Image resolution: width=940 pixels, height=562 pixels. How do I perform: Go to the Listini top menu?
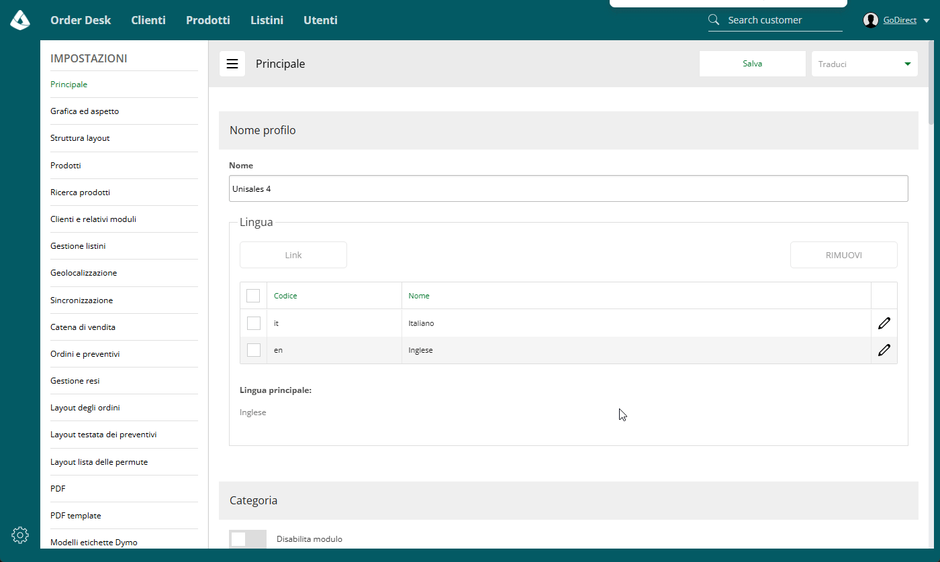(x=267, y=20)
